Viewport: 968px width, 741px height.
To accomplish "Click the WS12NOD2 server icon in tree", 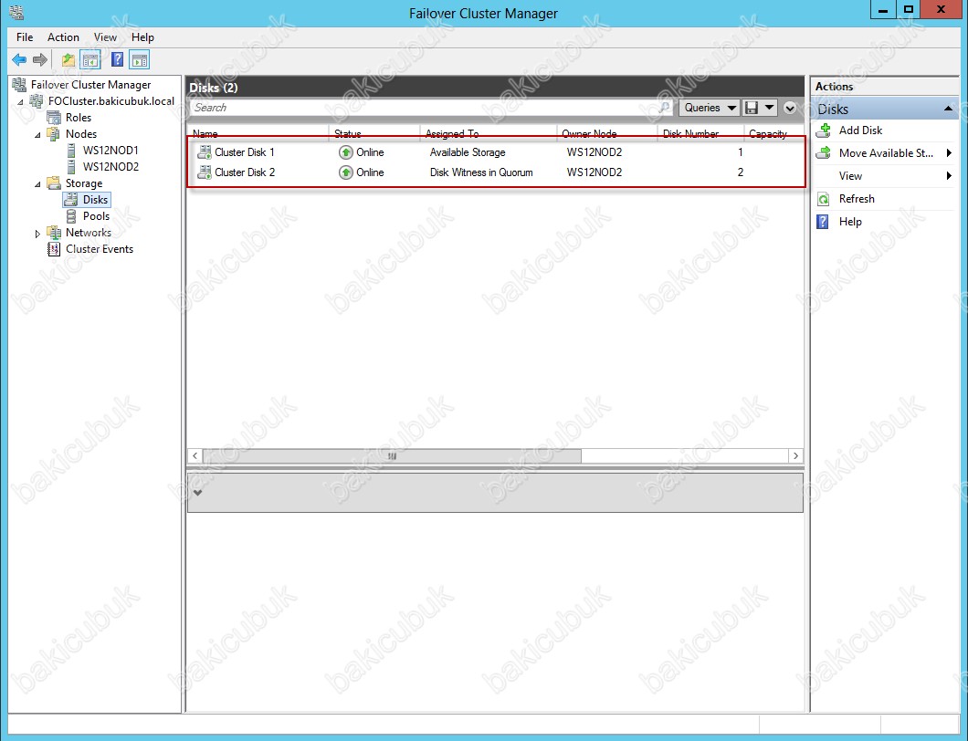I will point(71,167).
